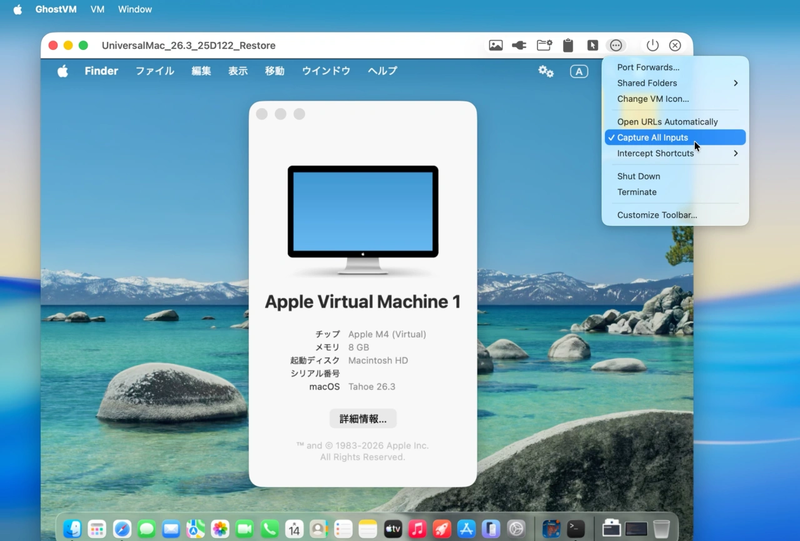Launch App Store from the Dock

[x=466, y=528]
